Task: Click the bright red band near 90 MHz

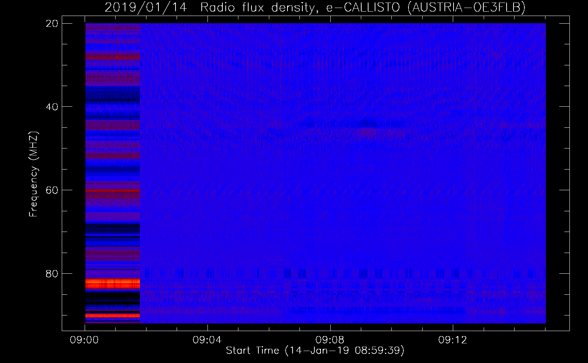Action: pyautogui.click(x=113, y=316)
